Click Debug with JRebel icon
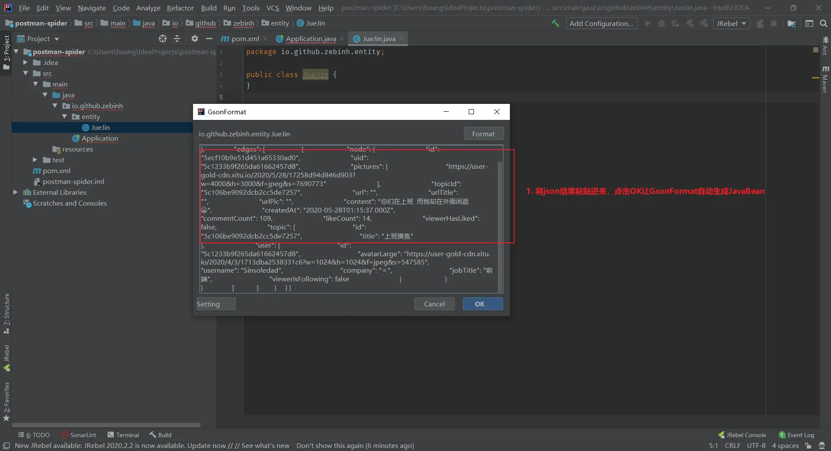The width and height of the screenshot is (831, 451). click(x=704, y=23)
